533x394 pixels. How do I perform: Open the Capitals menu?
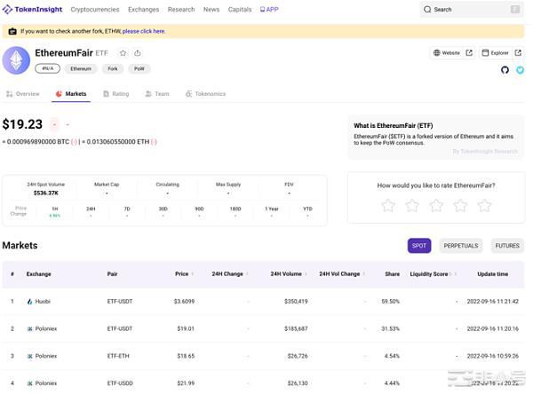(240, 10)
